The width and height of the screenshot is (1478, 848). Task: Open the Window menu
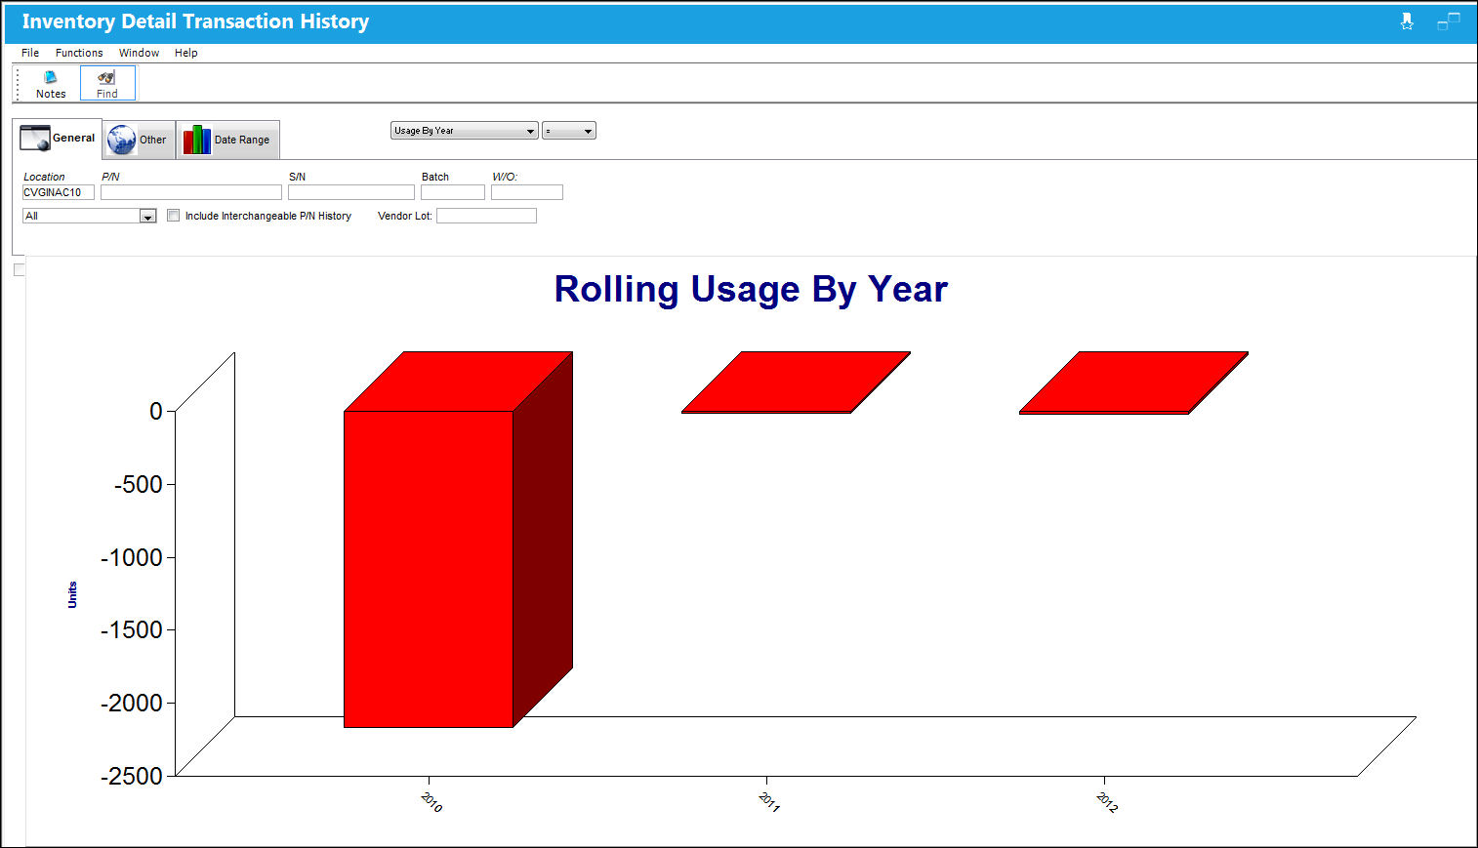[x=139, y=53]
